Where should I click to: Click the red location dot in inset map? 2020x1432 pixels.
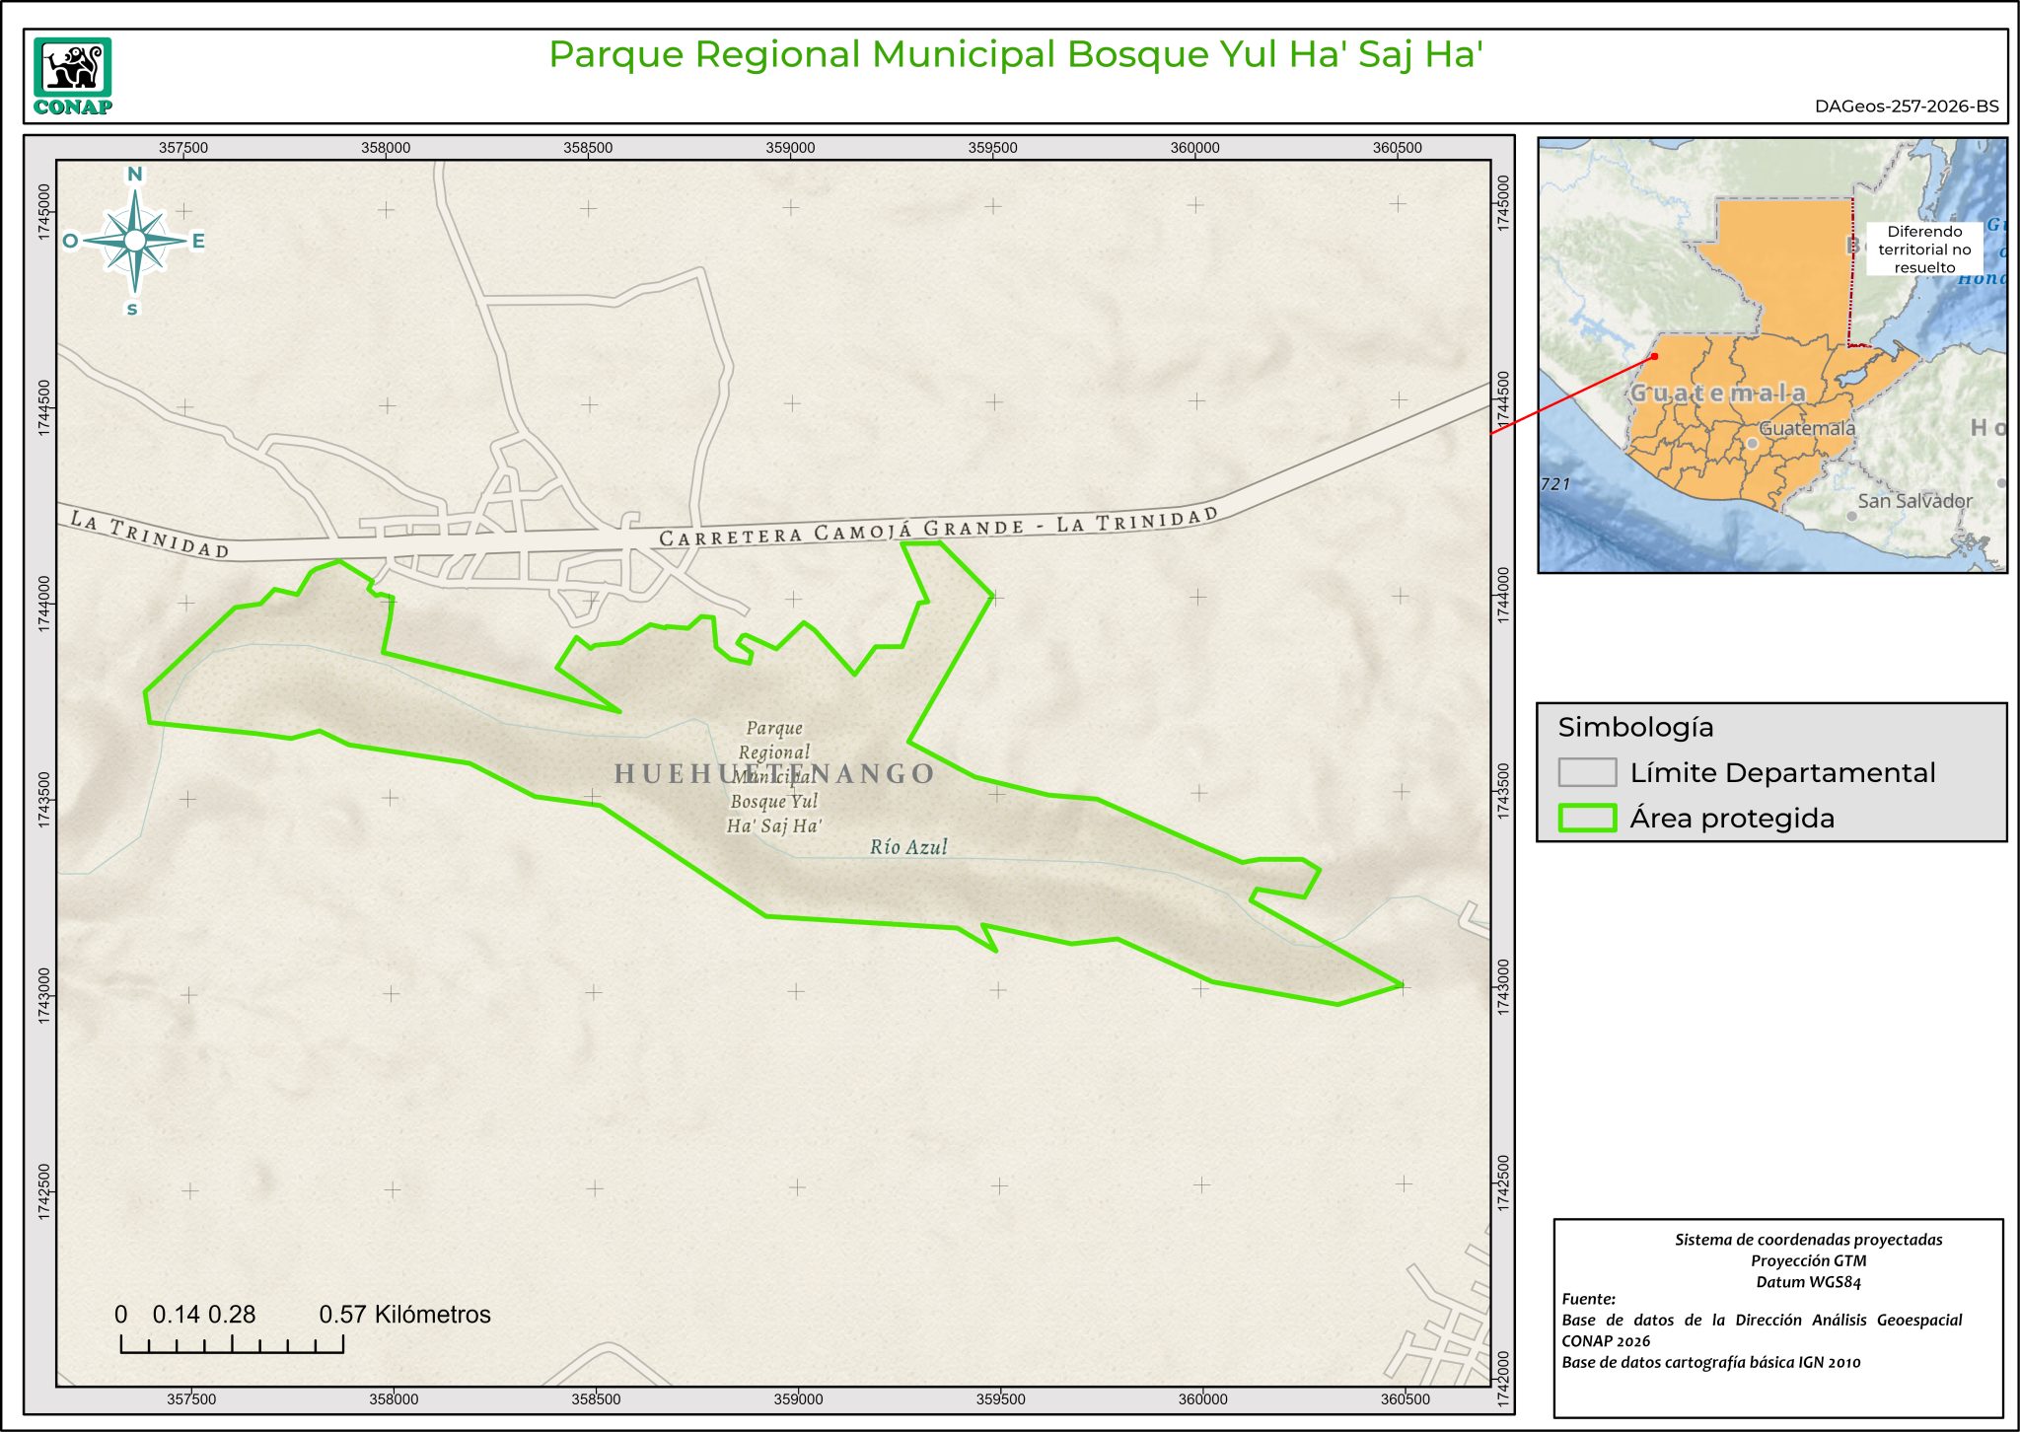[x=1655, y=356]
